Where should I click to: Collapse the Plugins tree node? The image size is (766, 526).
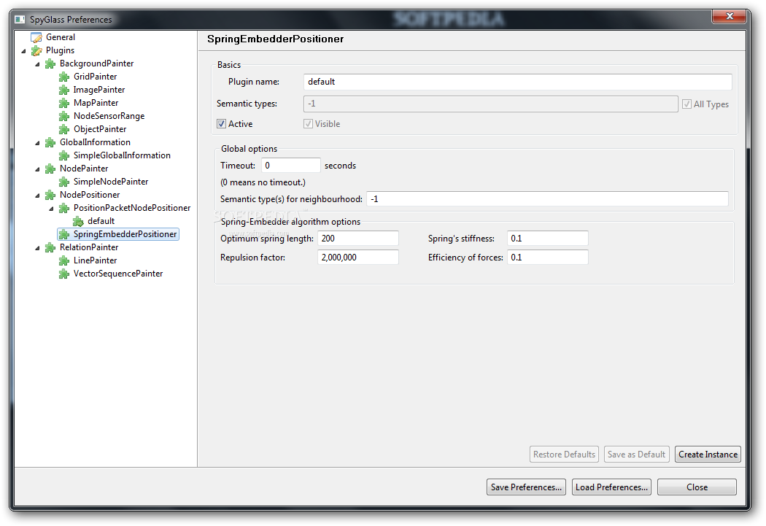tap(23, 51)
